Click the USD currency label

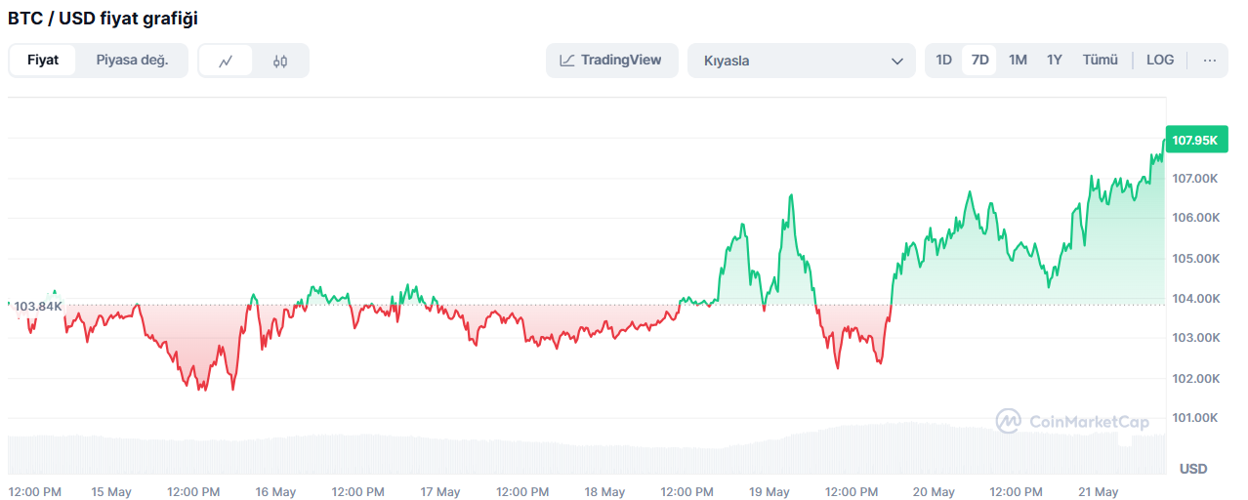(x=1193, y=469)
